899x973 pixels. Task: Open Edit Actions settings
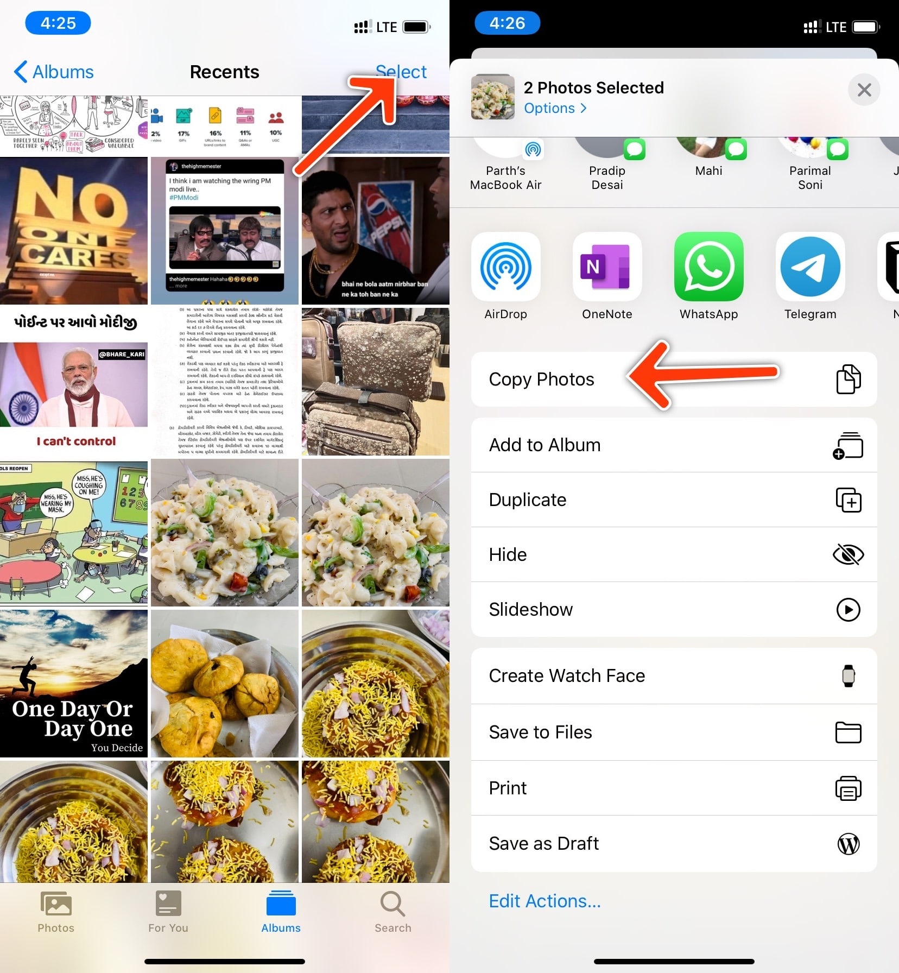[545, 901]
